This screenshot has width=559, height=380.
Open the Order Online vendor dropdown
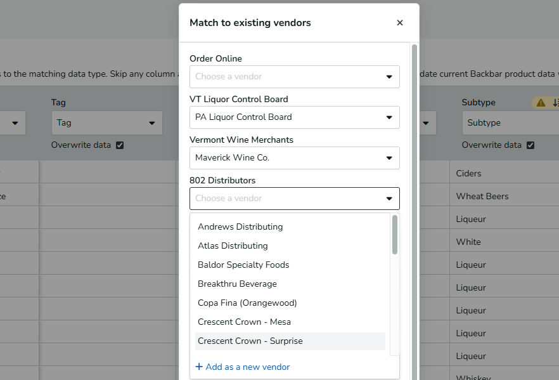(x=295, y=77)
